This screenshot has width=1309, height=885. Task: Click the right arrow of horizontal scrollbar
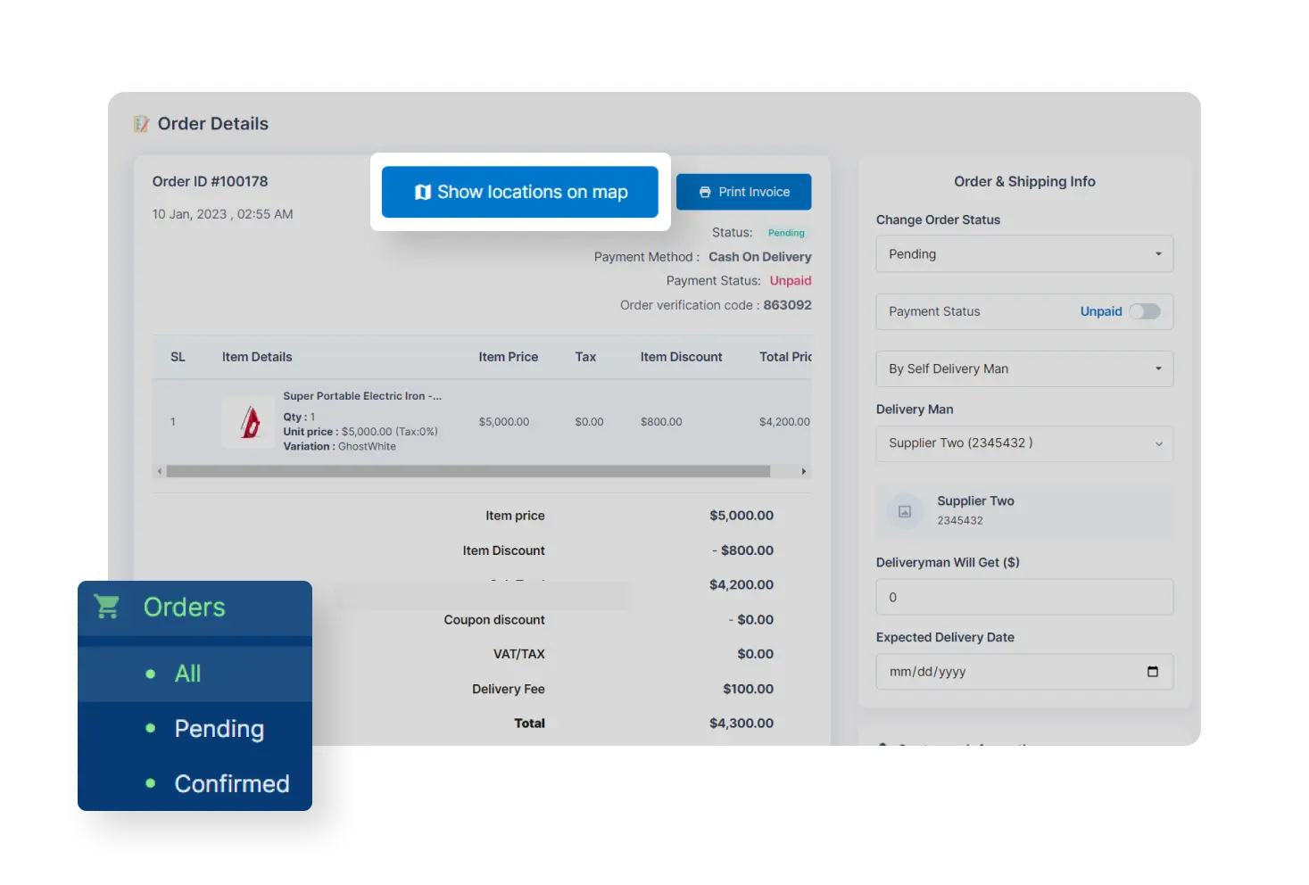[803, 471]
